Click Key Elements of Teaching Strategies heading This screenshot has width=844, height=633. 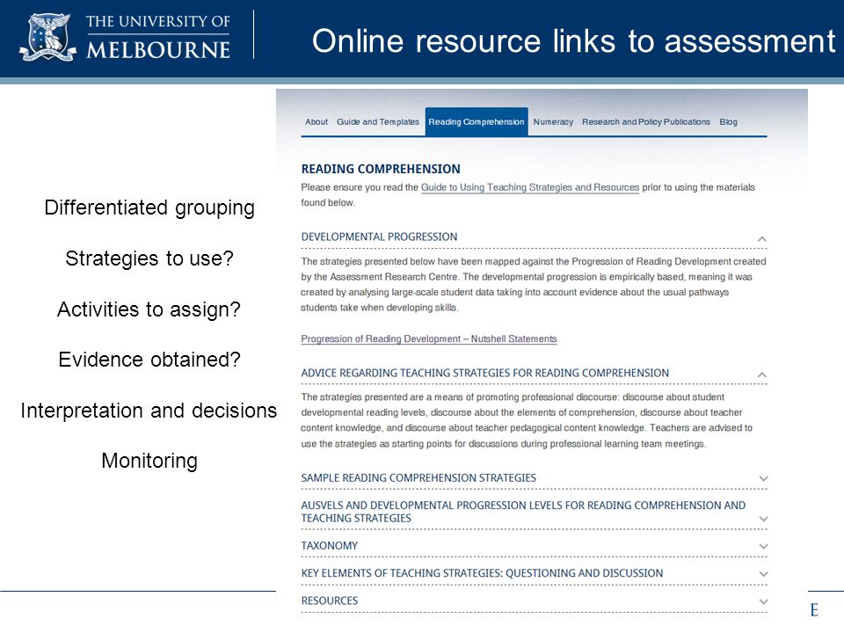point(483,573)
